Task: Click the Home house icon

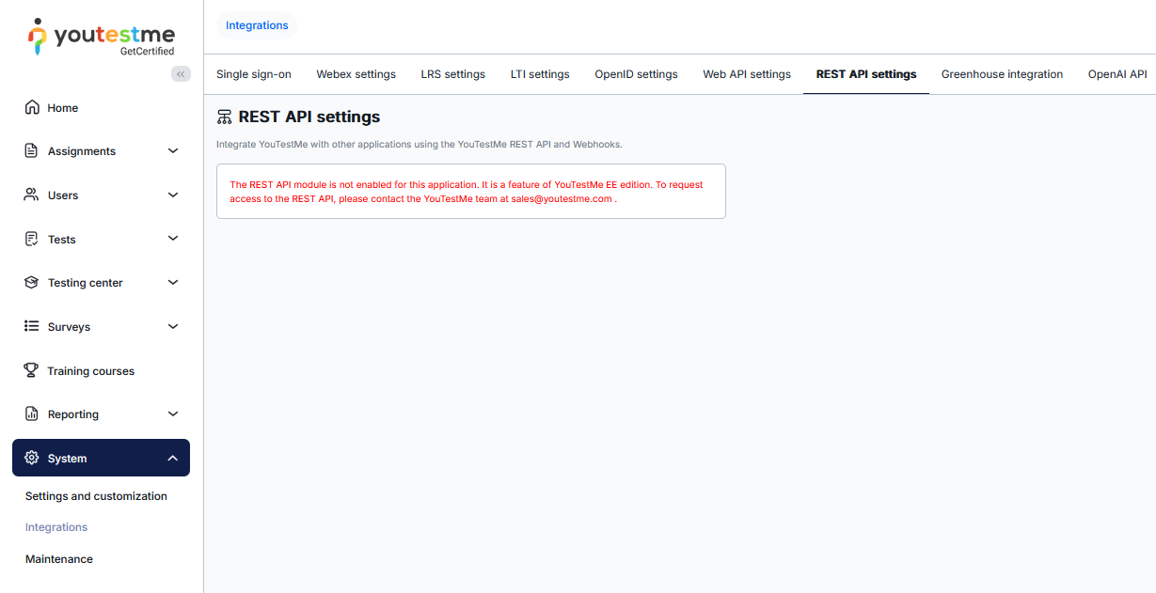Action: [32, 107]
